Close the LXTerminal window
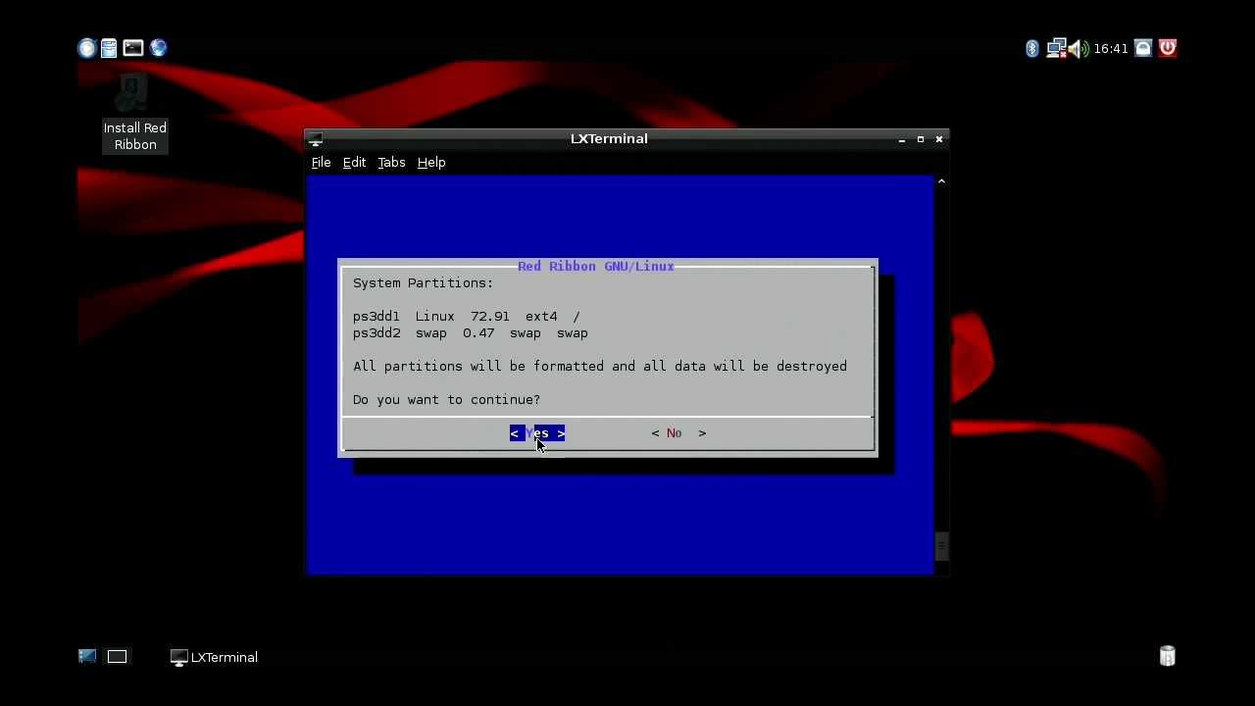Screen dimensions: 1255x706 (939, 139)
